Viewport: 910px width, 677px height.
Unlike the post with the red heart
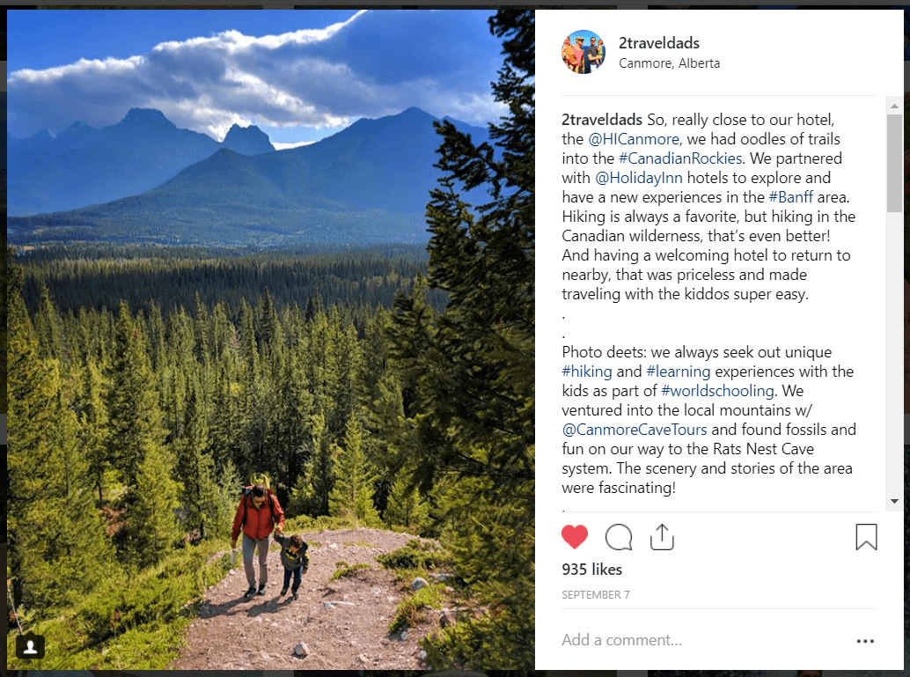click(575, 536)
